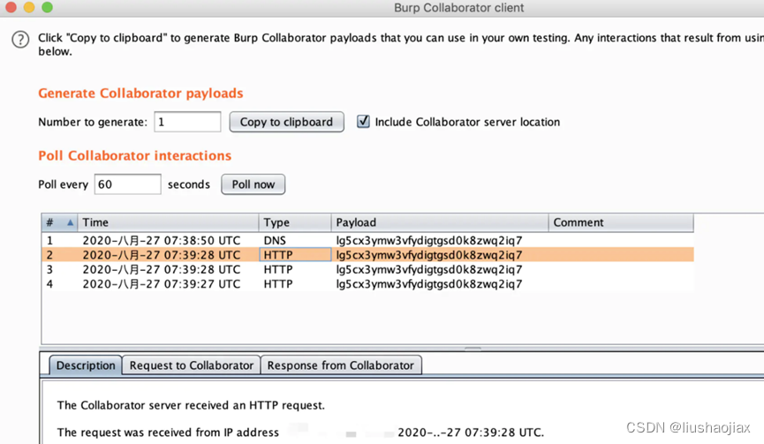764x444 pixels.
Task: Click the Poll now button
Action: (253, 184)
